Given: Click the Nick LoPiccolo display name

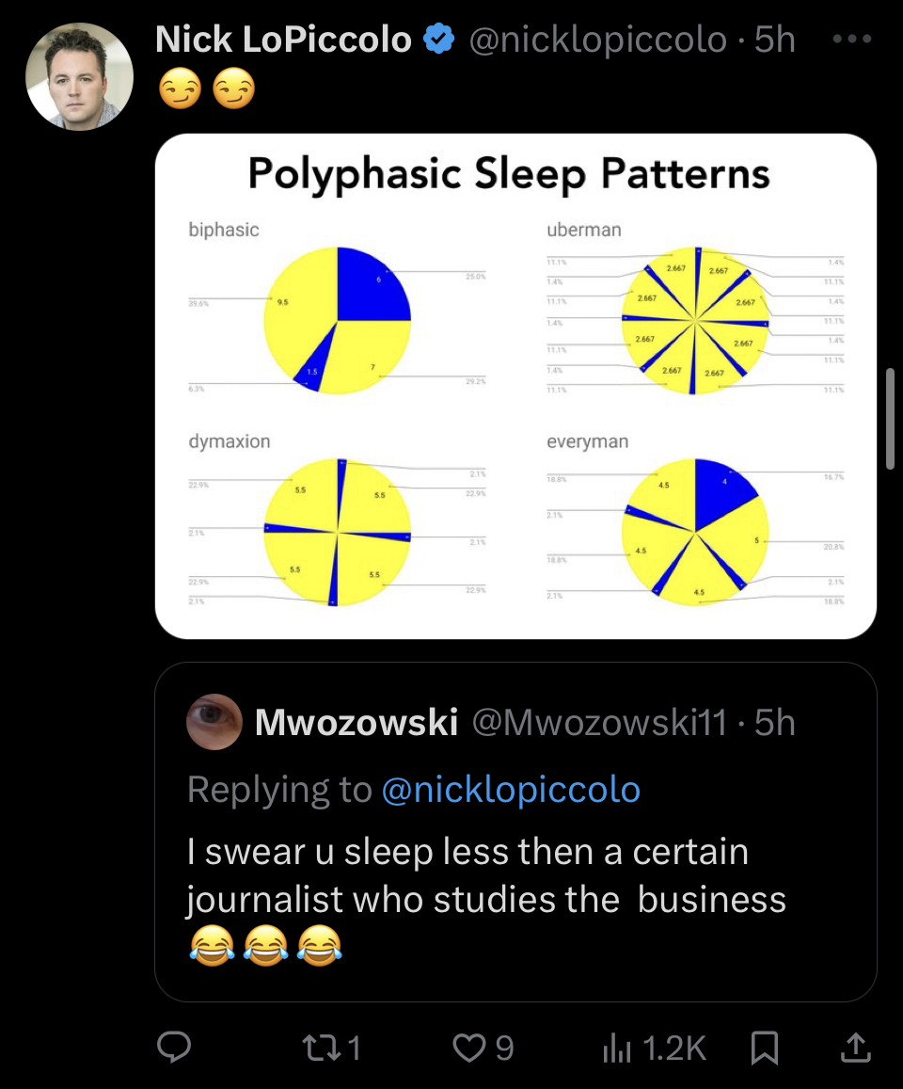Looking at the screenshot, I should (283, 39).
